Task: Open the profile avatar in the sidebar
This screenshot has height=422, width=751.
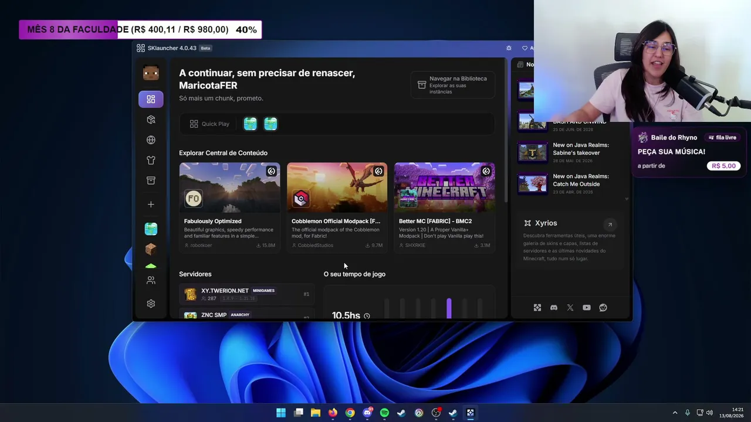Action: (x=151, y=73)
